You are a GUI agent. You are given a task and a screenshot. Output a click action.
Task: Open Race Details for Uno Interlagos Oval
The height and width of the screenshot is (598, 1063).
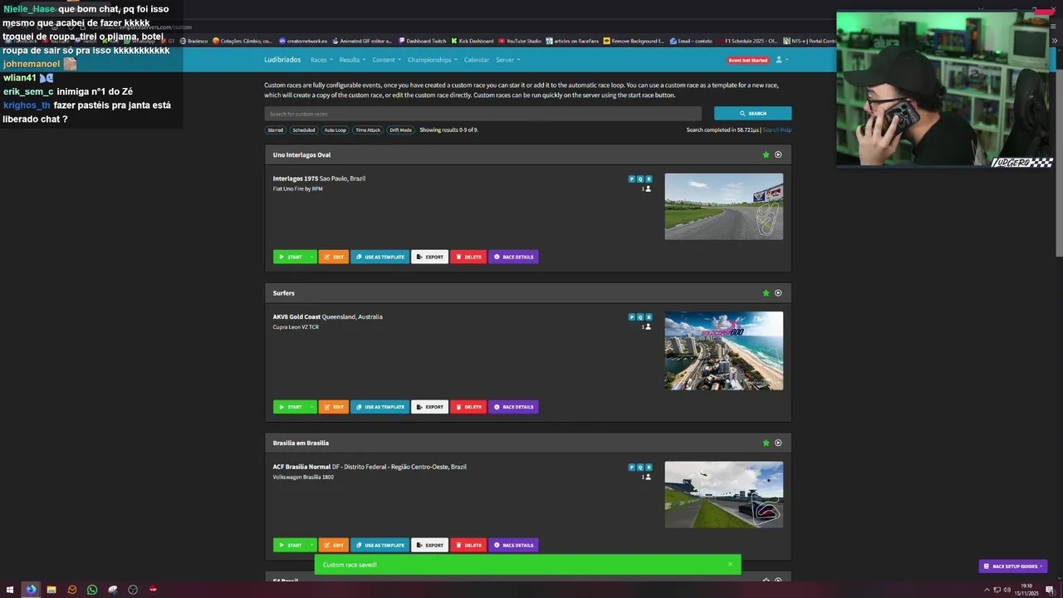513,257
